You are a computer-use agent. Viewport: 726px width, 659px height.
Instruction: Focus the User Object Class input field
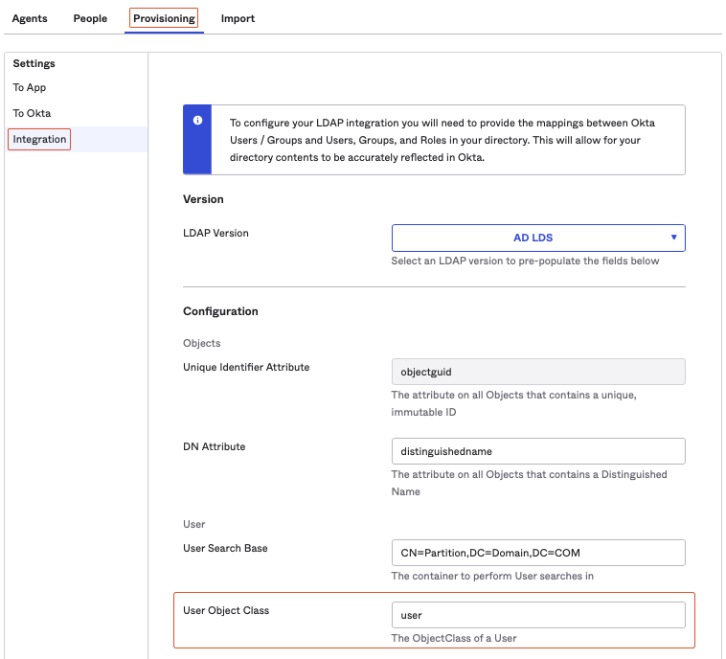[x=538, y=615]
